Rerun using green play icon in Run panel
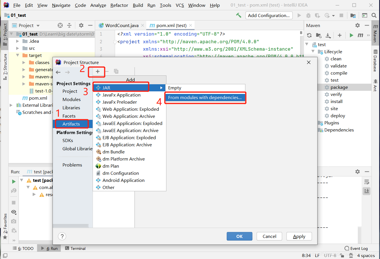The width and height of the screenshot is (380, 259). point(14,181)
